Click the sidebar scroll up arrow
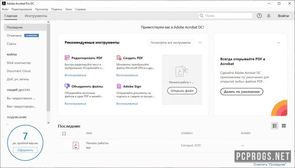The image size is (295, 168). [x=48, y=22]
